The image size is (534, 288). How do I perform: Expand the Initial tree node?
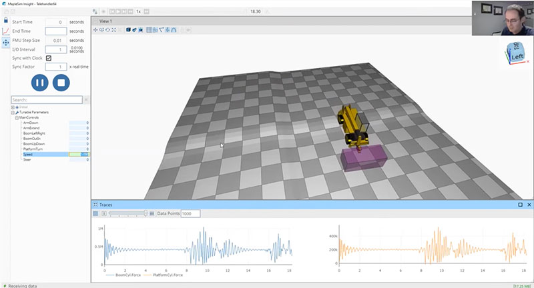(13, 107)
